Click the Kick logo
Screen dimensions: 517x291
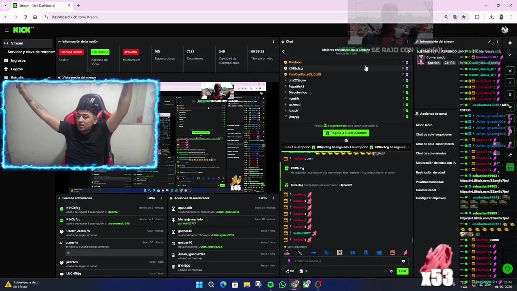tap(23, 30)
